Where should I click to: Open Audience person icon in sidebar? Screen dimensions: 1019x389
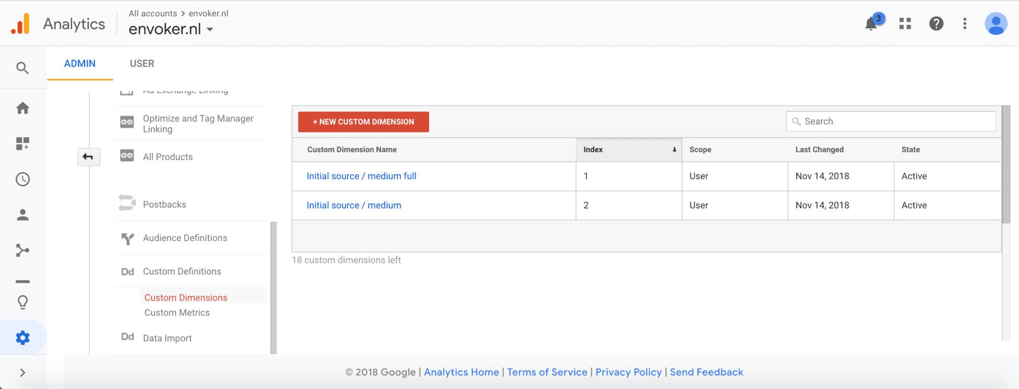(x=22, y=215)
